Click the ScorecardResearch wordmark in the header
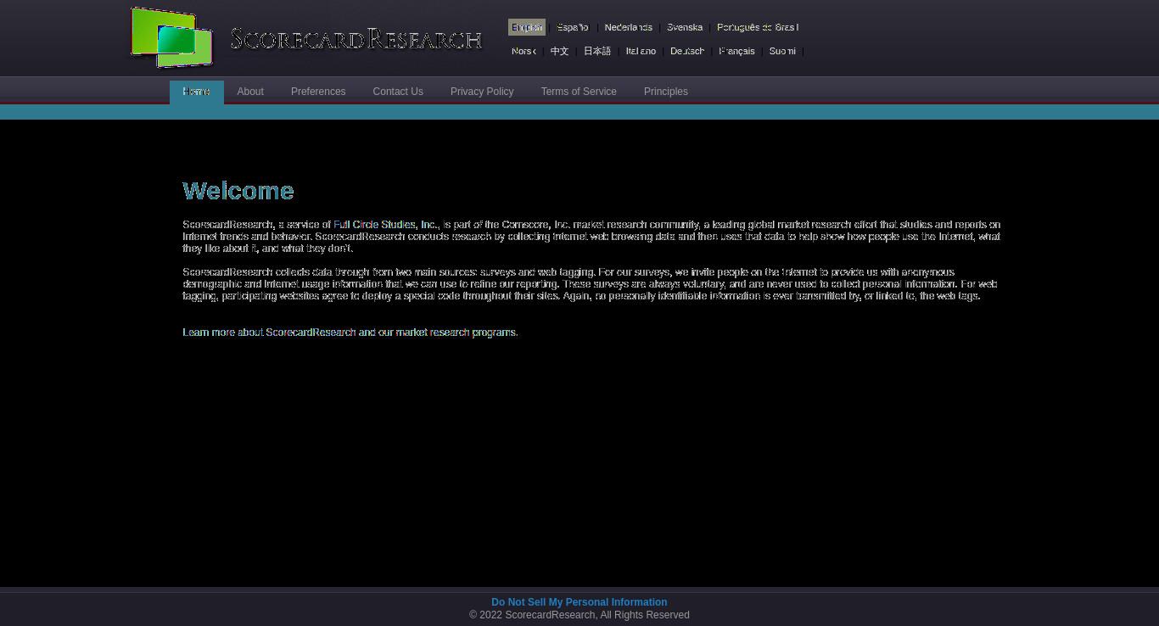The height and width of the screenshot is (626, 1159). 356,39
